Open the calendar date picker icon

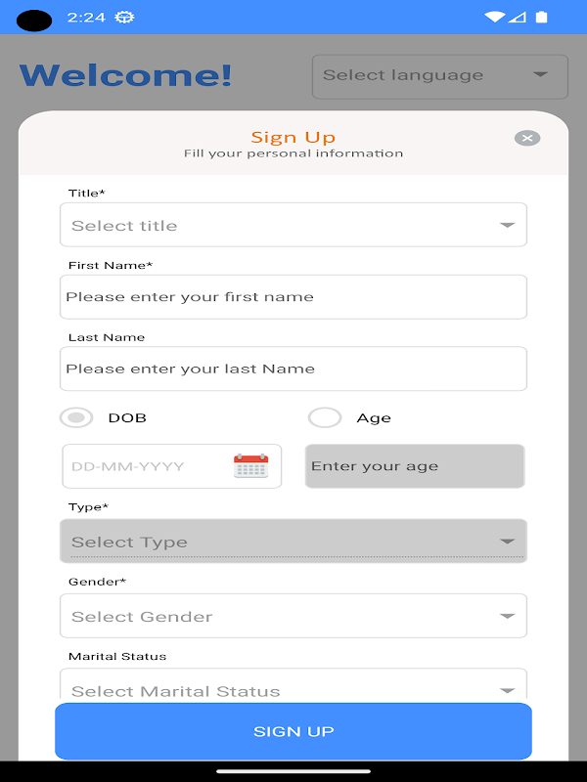coord(250,466)
